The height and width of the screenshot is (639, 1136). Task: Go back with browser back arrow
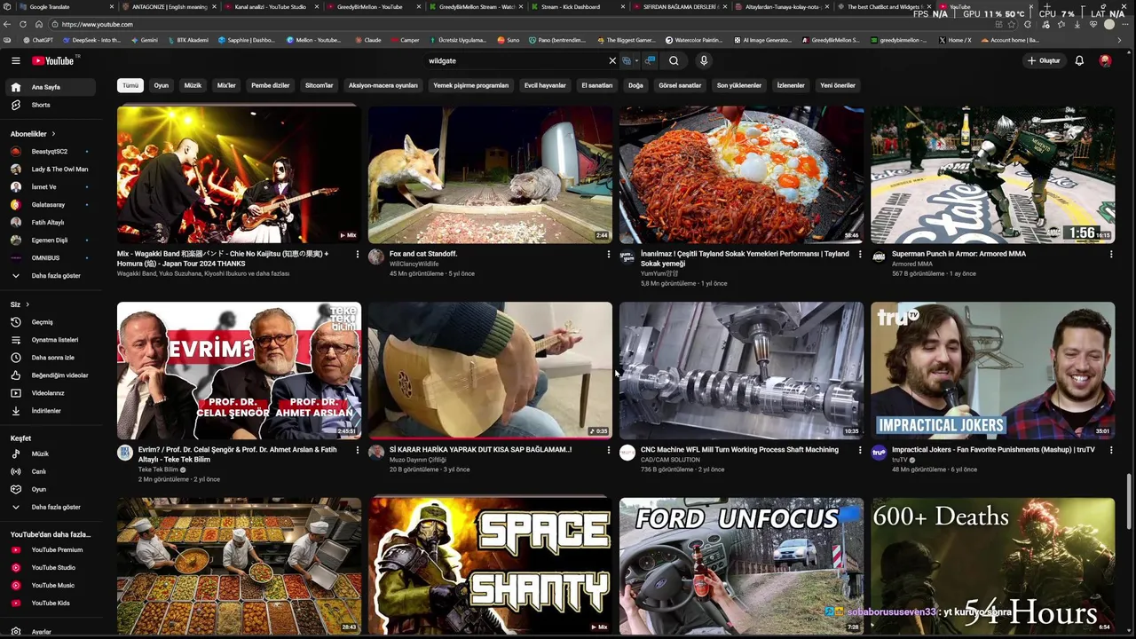pyautogui.click(x=8, y=24)
